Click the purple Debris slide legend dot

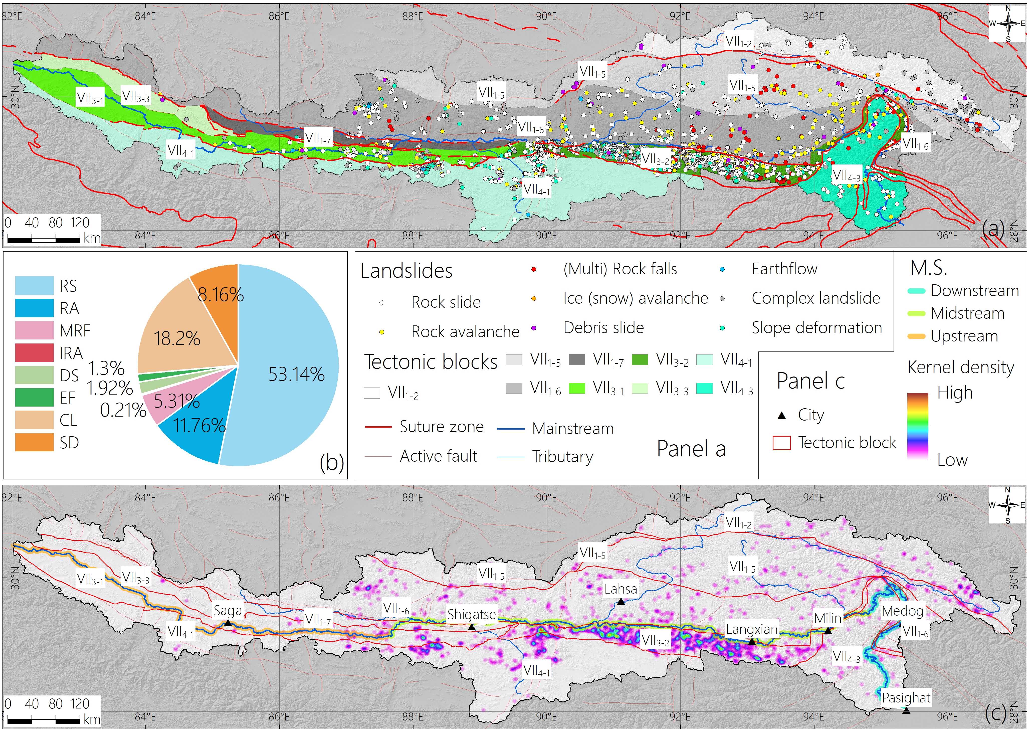[533, 328]
